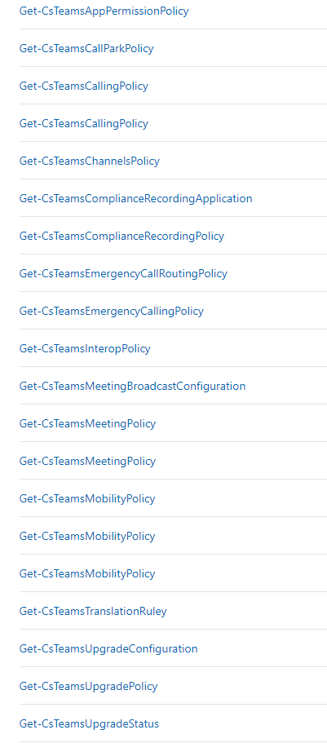Open Get-CsTeamsComplianceRecordingApplication cmdlet link

135,198
